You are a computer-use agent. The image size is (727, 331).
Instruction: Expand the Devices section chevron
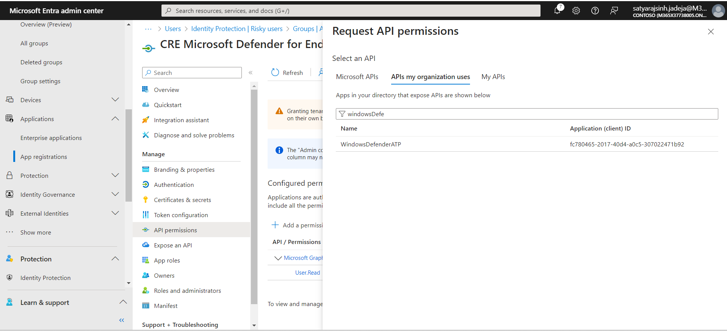pos(115,99)
